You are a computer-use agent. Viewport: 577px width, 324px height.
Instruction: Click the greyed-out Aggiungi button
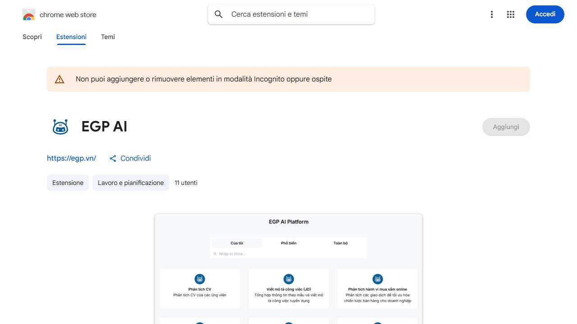(x=506, y=127)
